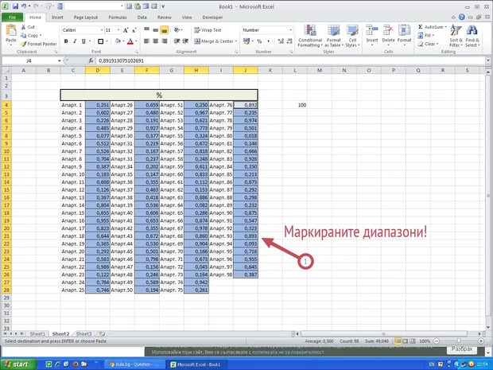Click the horizontal scrollbar
This screenshot has width=493, height=370.
coord(383,334)
